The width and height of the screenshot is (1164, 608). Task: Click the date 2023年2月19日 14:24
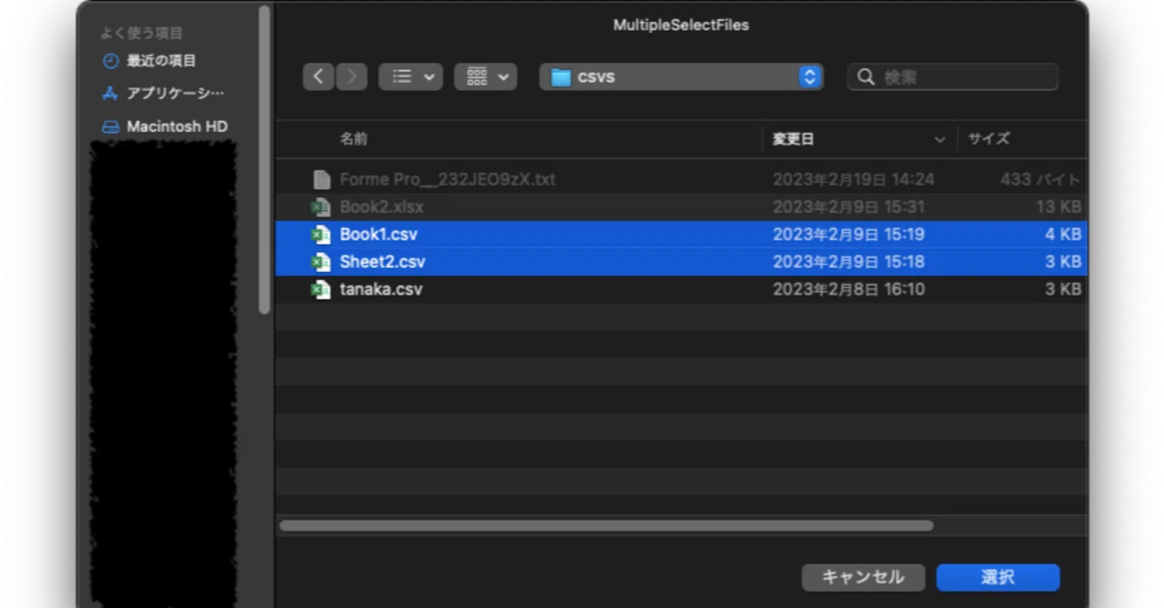853,179
